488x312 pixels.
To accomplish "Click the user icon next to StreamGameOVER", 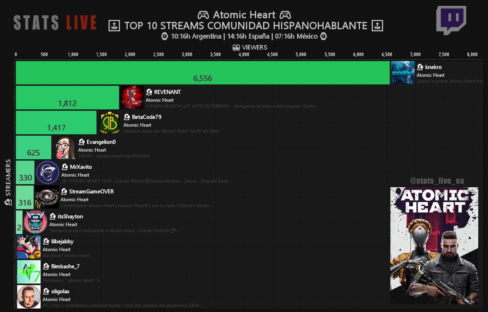I will (x=64, y=192).
